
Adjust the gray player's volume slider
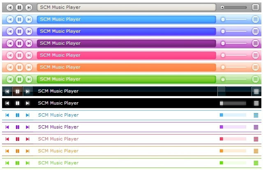point(234,7)
